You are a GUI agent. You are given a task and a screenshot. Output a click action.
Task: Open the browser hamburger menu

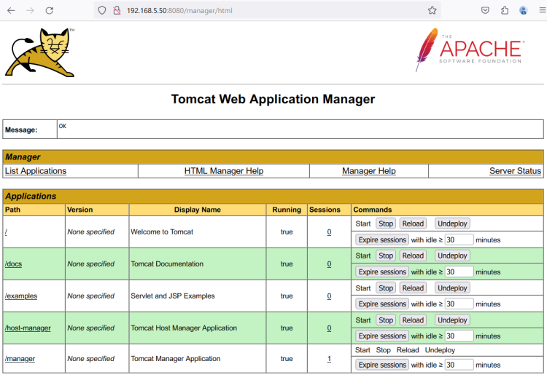tap(543, 10)
